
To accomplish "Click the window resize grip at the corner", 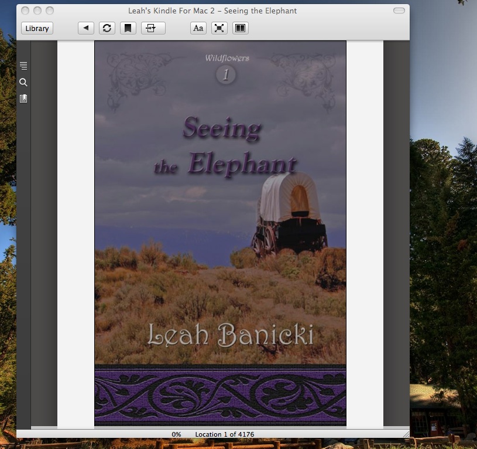I will click(406, 434).
